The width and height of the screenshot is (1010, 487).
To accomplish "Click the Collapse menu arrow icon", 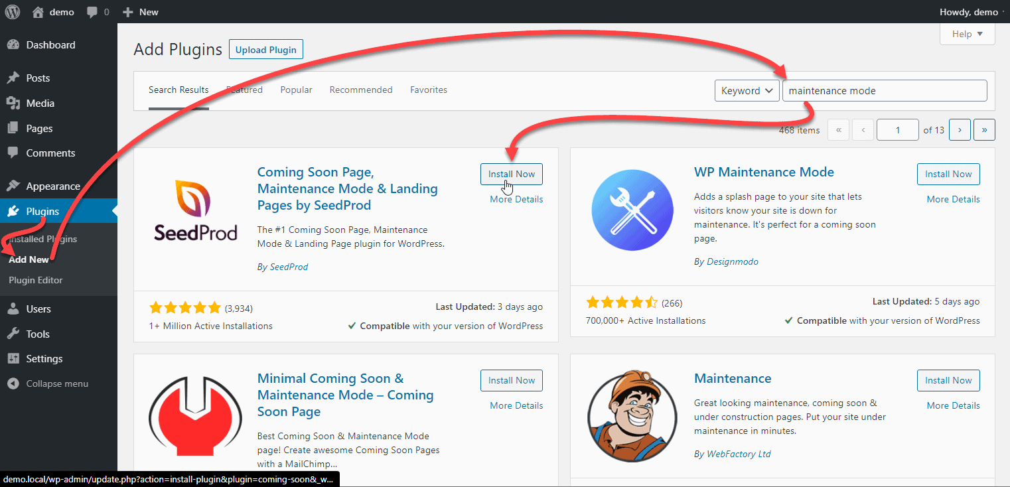I will [x=13, y=384].
